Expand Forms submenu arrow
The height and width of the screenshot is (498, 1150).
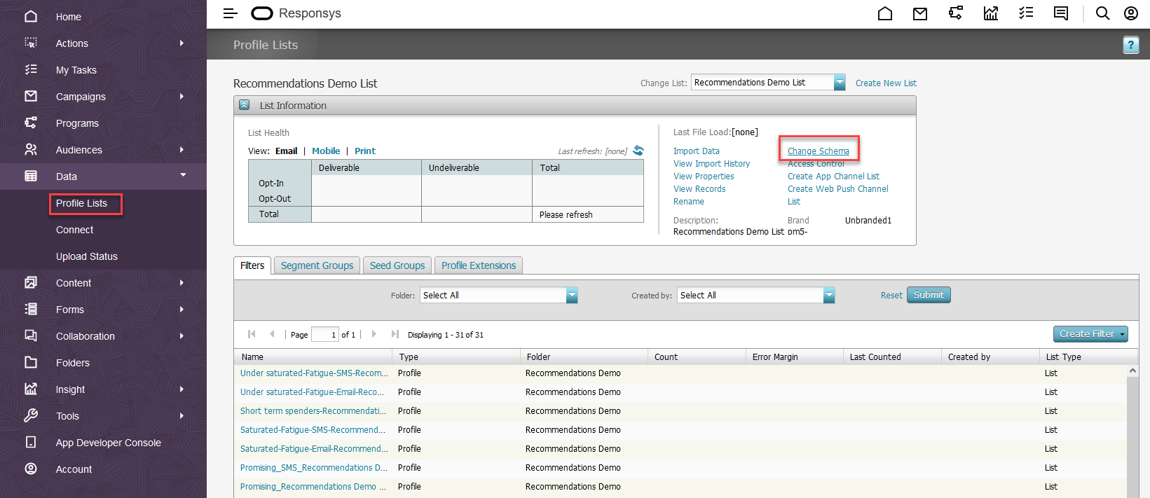[x=182, y=309]
